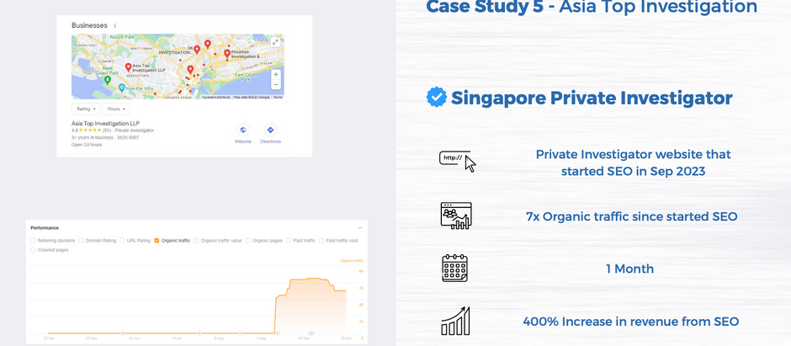Click the SK Investigation map pin
Screen dimensions: 791x346
tap(197, 50)
